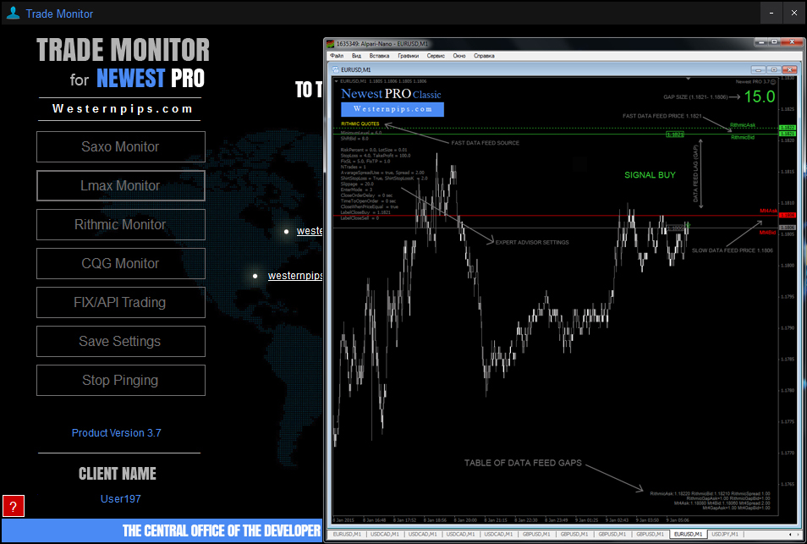Open the Файл menu in MetaTrader
Image resolution: width=807 pixels, height=544 pixels.
point(338,56)
